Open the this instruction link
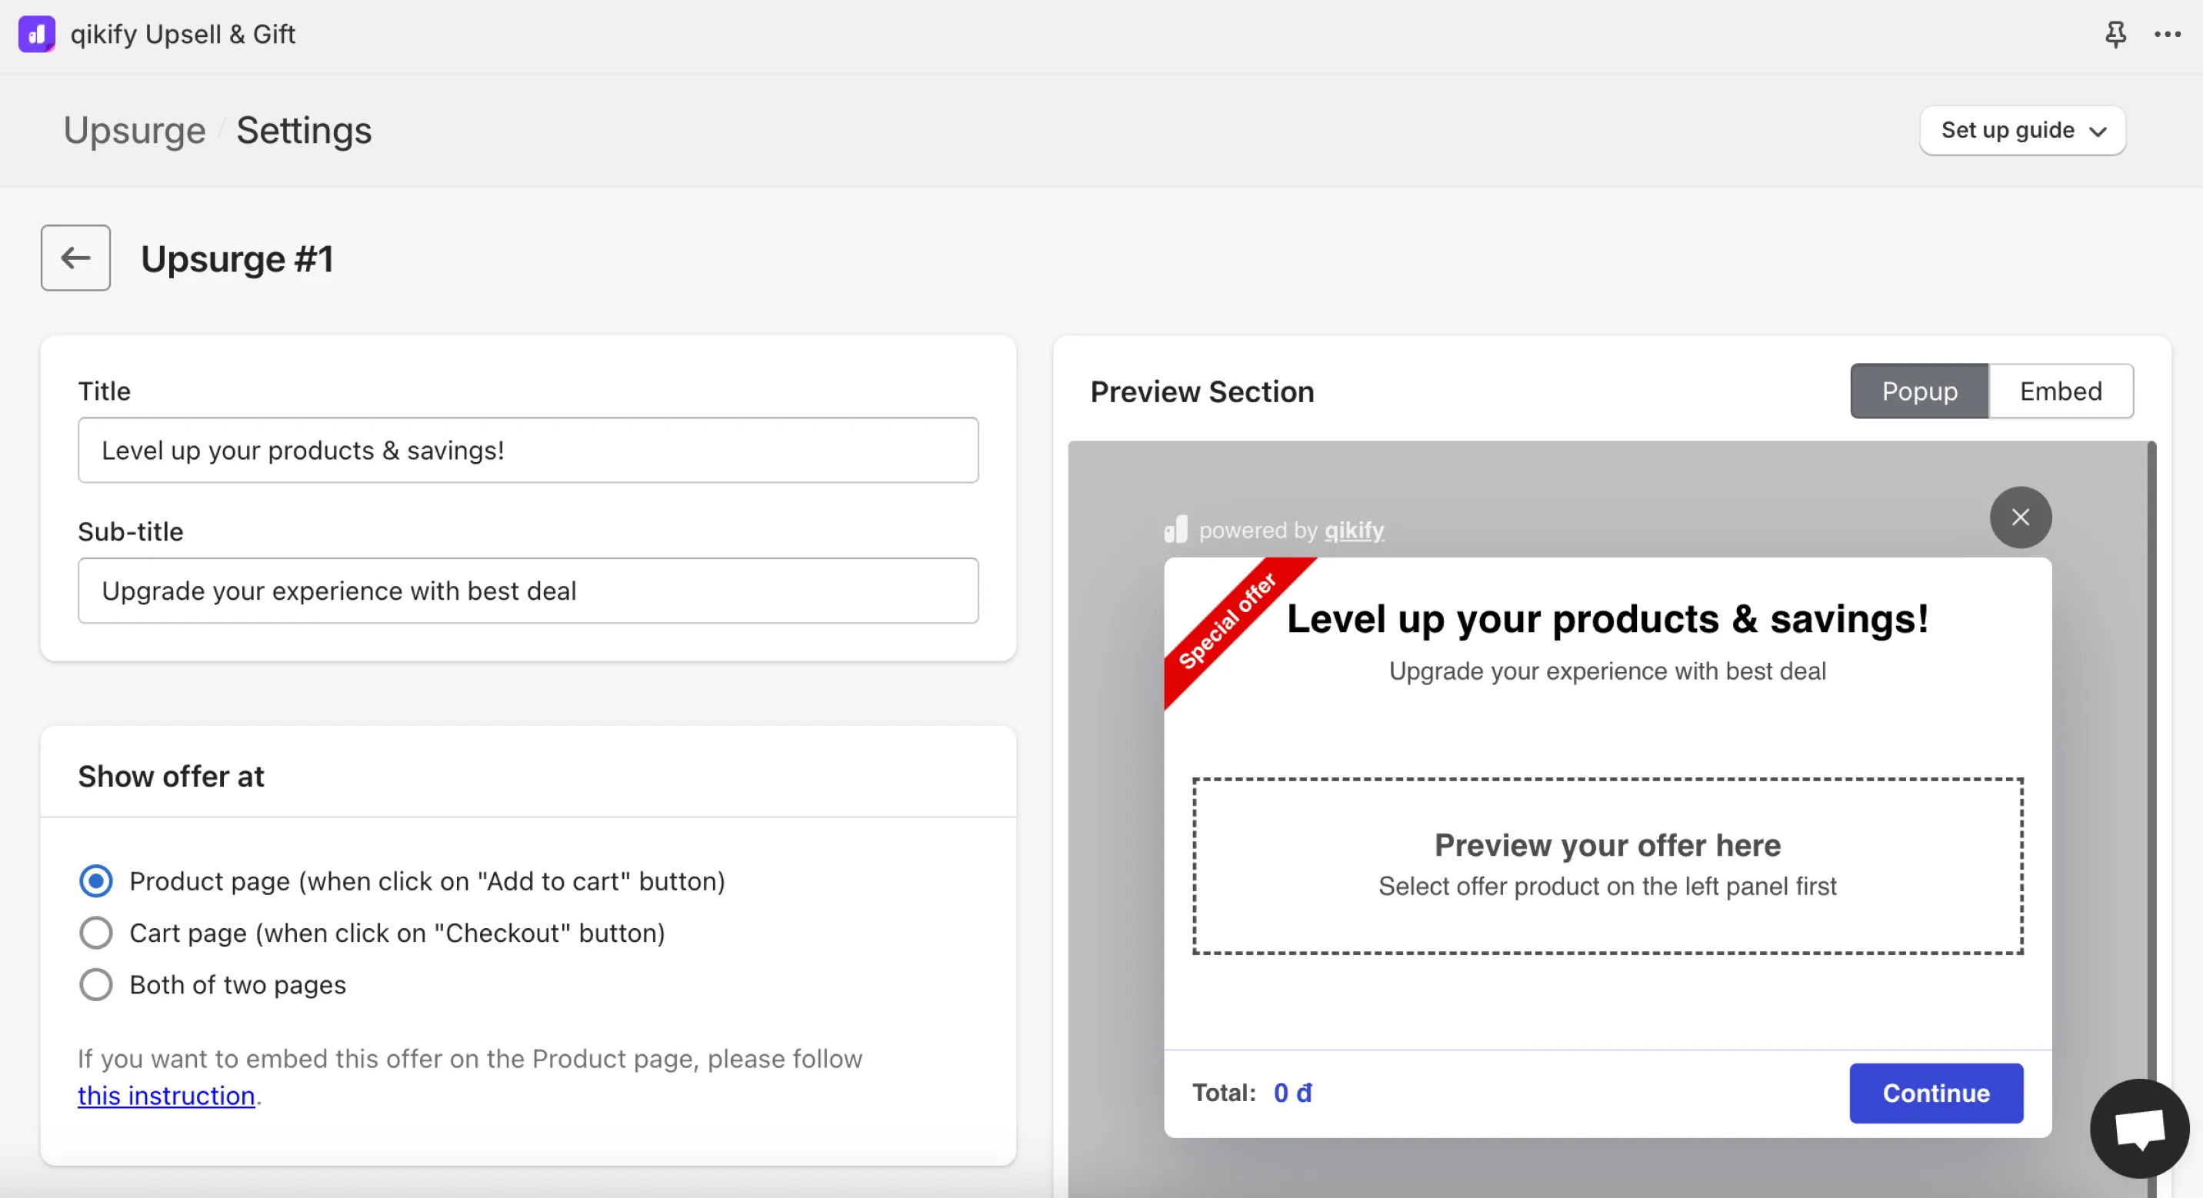 pyautogui.click(x=166, y=1096)
